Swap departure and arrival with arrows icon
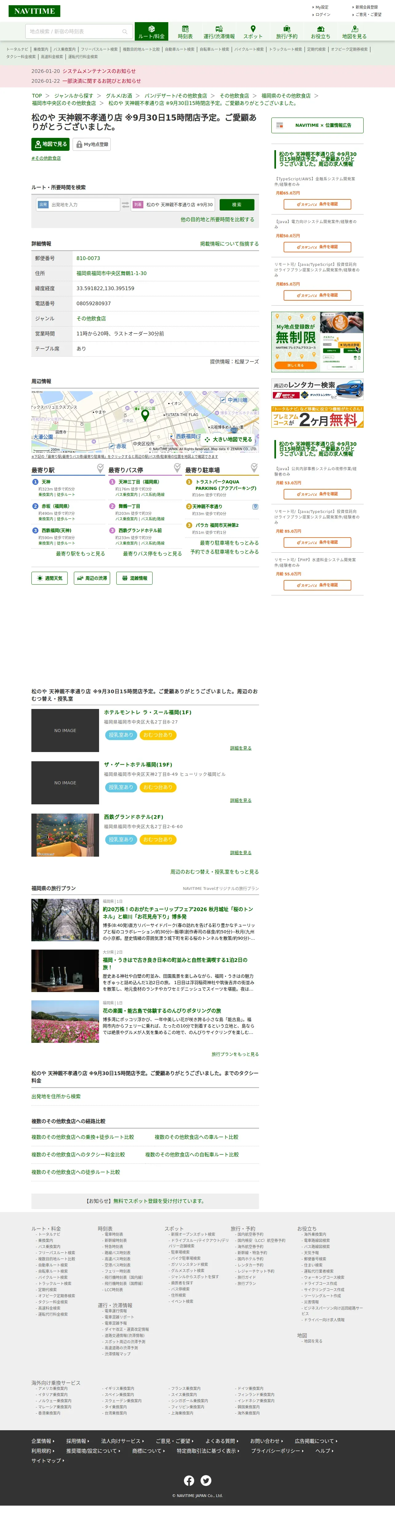The height and width of the screenshot is (1513, 395). point(126,204)
